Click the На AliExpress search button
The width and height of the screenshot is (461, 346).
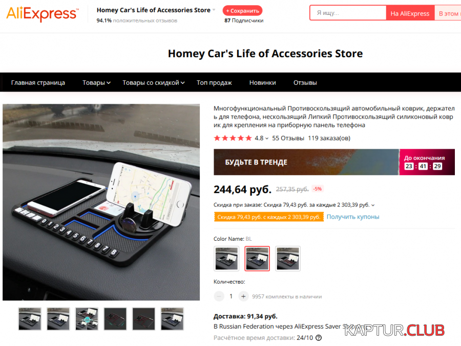pos(410,13)
